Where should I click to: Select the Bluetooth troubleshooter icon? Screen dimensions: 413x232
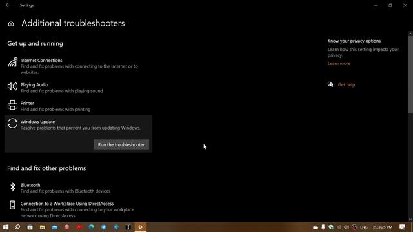click(x=12, y=187)
